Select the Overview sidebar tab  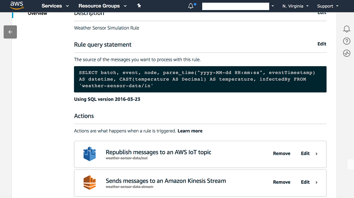[37, 14]
